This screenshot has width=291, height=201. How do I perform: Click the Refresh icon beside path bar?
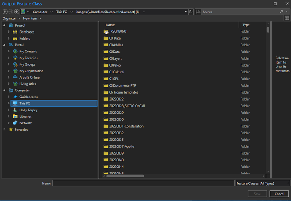191,12
